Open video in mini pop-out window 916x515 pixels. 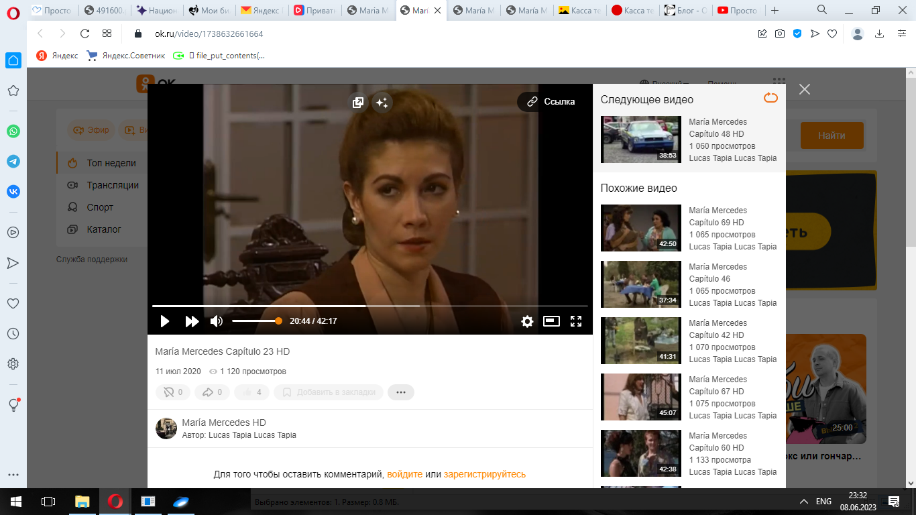(358, 102)
